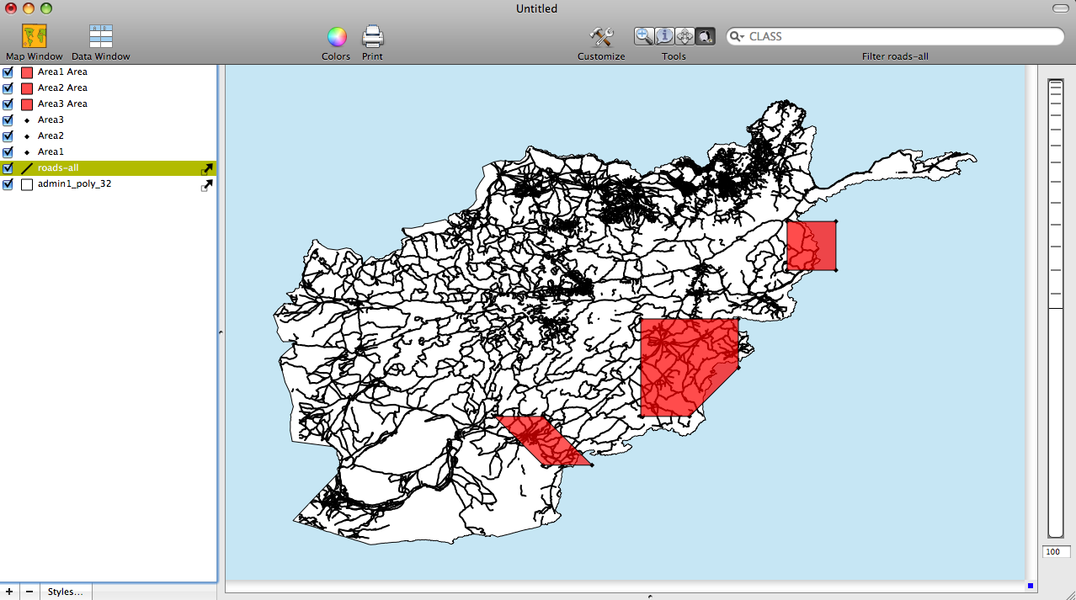Select the zoom magnifier tool
This screenshot has width=1076, height=600.
644,36
